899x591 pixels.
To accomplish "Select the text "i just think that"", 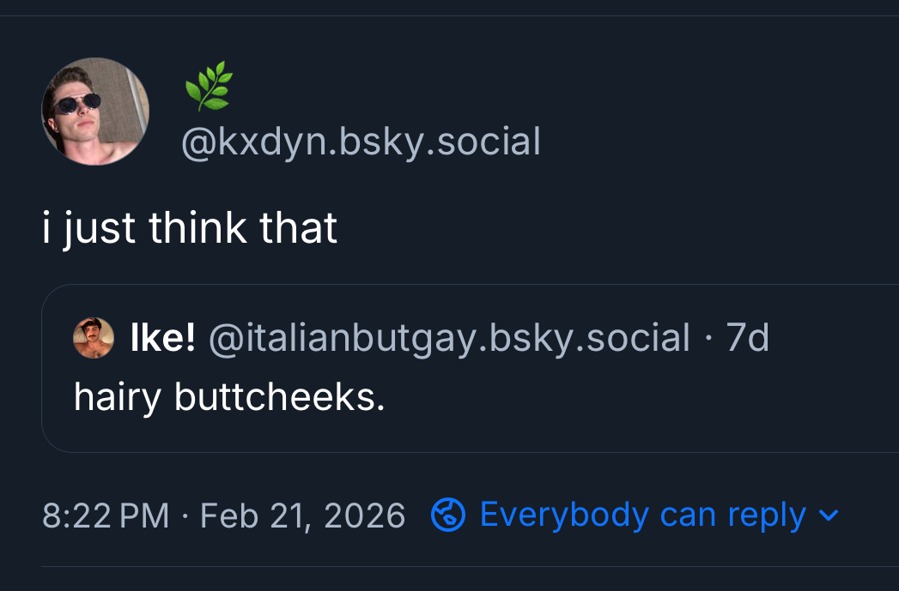I will pyautogui.click(x=190, y=227).
